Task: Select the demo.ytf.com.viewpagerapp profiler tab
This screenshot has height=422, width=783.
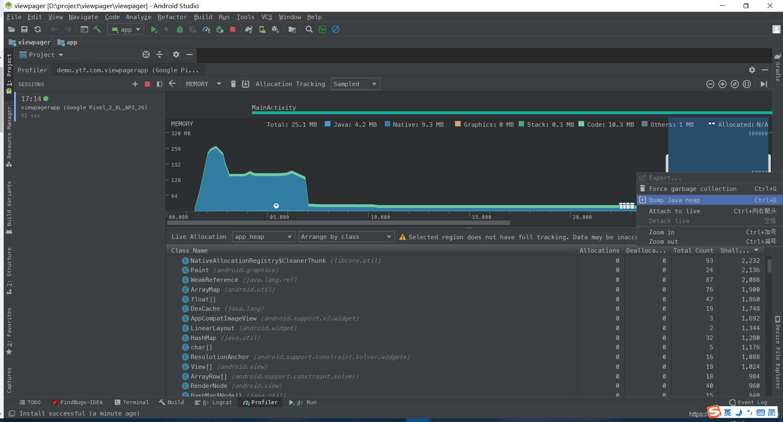Action: pos(128,70)
